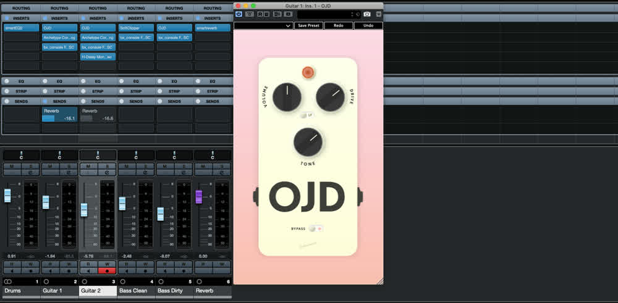The height and width of the screenshot is (303, 618).
Task: Click the phase invert icon on Guitar 2
Action: (x=107, y=172)
